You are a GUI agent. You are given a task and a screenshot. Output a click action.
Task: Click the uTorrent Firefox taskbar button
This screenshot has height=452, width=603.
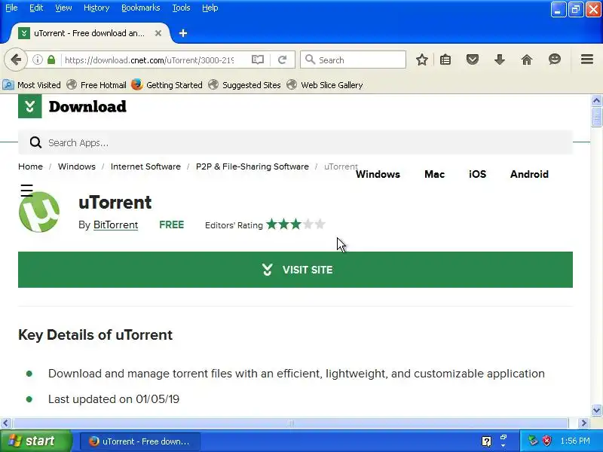pos(140,441)
